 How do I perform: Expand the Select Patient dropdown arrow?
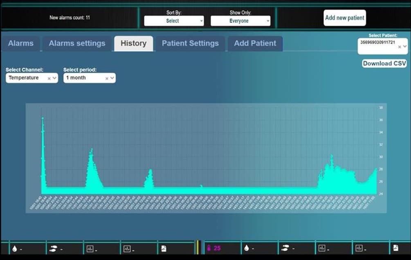tap(405, 46)
